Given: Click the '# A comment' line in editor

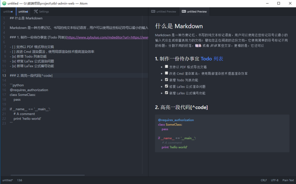Looking at the screenshot, I should pyautogui.click(x=24, y=114).
